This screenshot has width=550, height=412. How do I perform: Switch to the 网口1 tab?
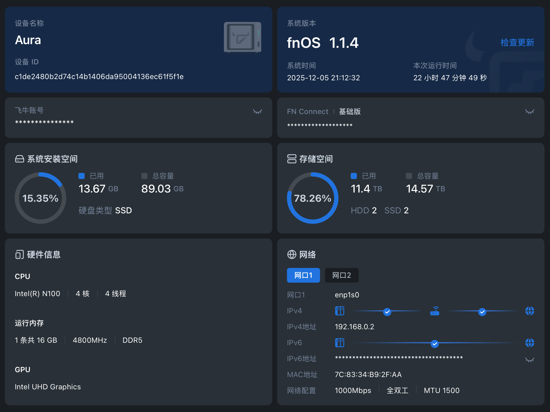point(303,275)
